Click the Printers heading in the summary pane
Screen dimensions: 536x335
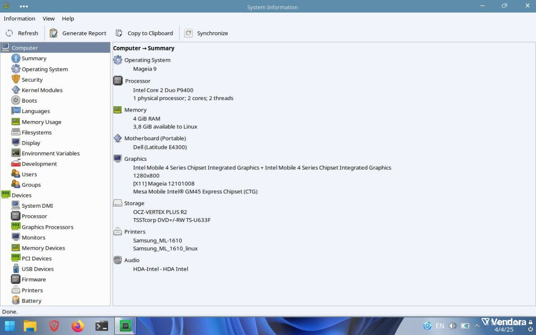135,232
